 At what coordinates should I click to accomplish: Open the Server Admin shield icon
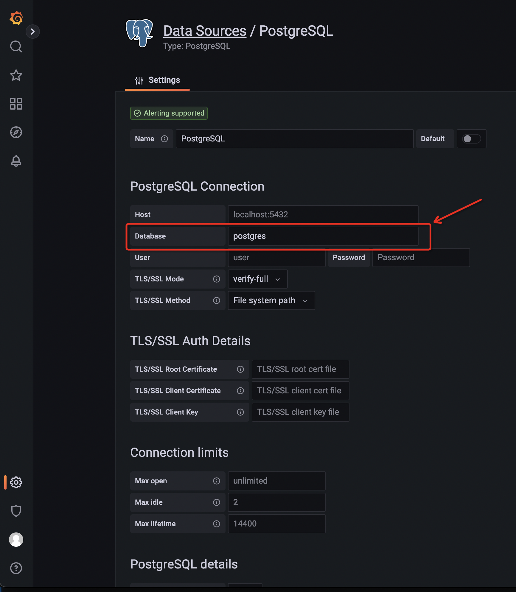16,511
